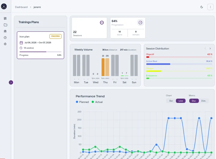Image resolution: width=216 pixels, height=159 pixels.
Task: Click the Active Rest blue progress bar
Action: point(179,64)
